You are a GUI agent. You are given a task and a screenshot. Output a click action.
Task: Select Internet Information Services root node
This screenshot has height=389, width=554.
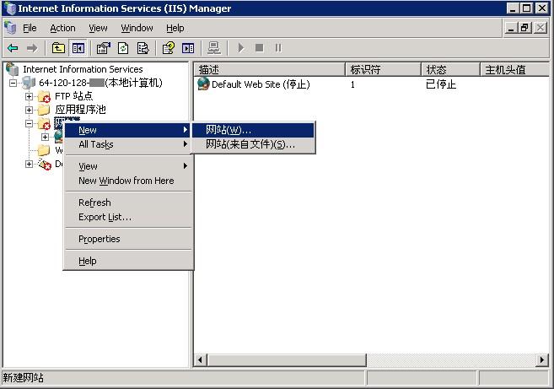click(x=82, y=69)
